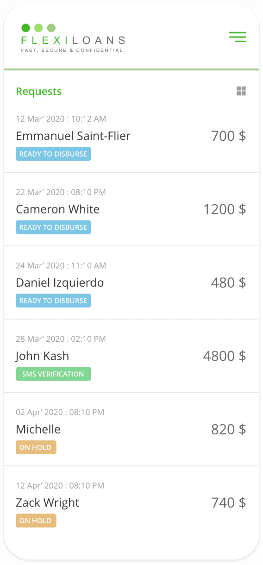Open Zack Wright request
This screenshot has height=565, width=263.
(131, 503)
